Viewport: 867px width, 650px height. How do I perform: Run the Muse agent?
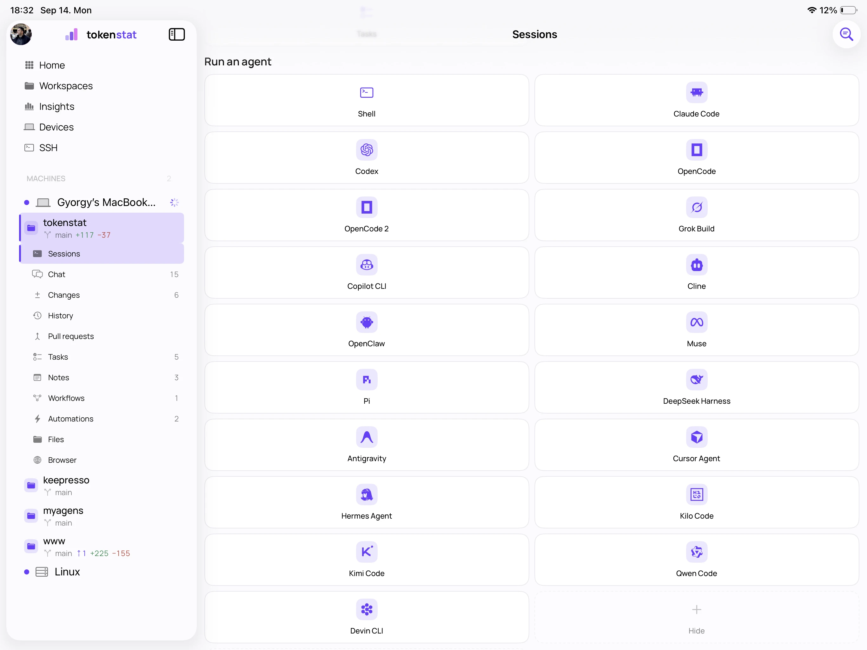click(697, 330)
